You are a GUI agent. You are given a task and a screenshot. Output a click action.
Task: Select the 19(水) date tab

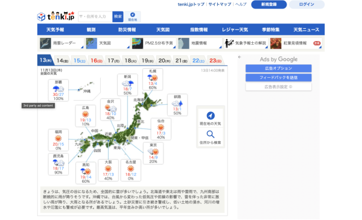pyautogui.click(x=148, y=61)
